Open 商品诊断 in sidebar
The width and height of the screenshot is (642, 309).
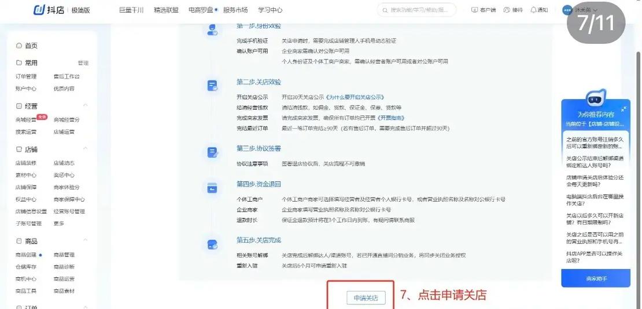[64, 267]
